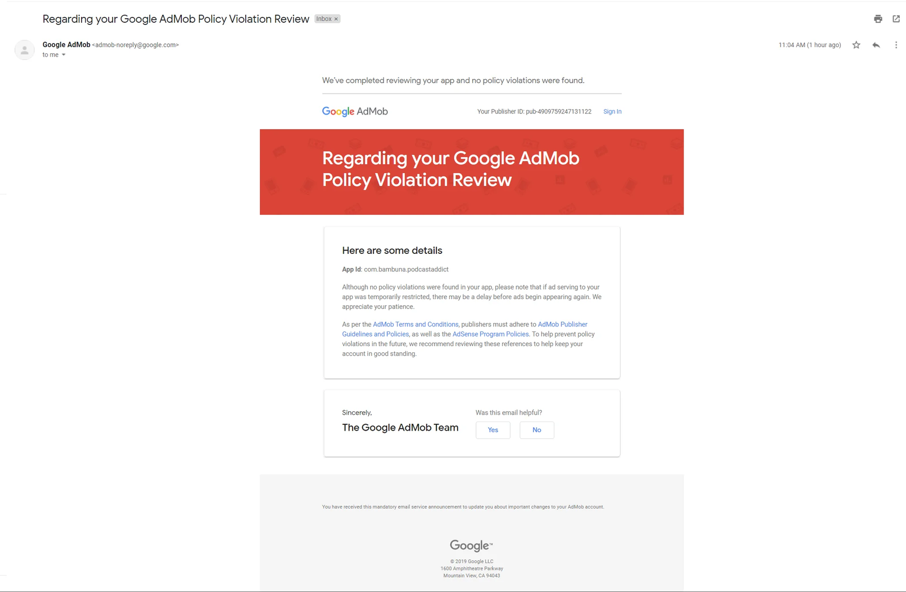Expand recipient details arrow next to "to me"

[63, 55]
